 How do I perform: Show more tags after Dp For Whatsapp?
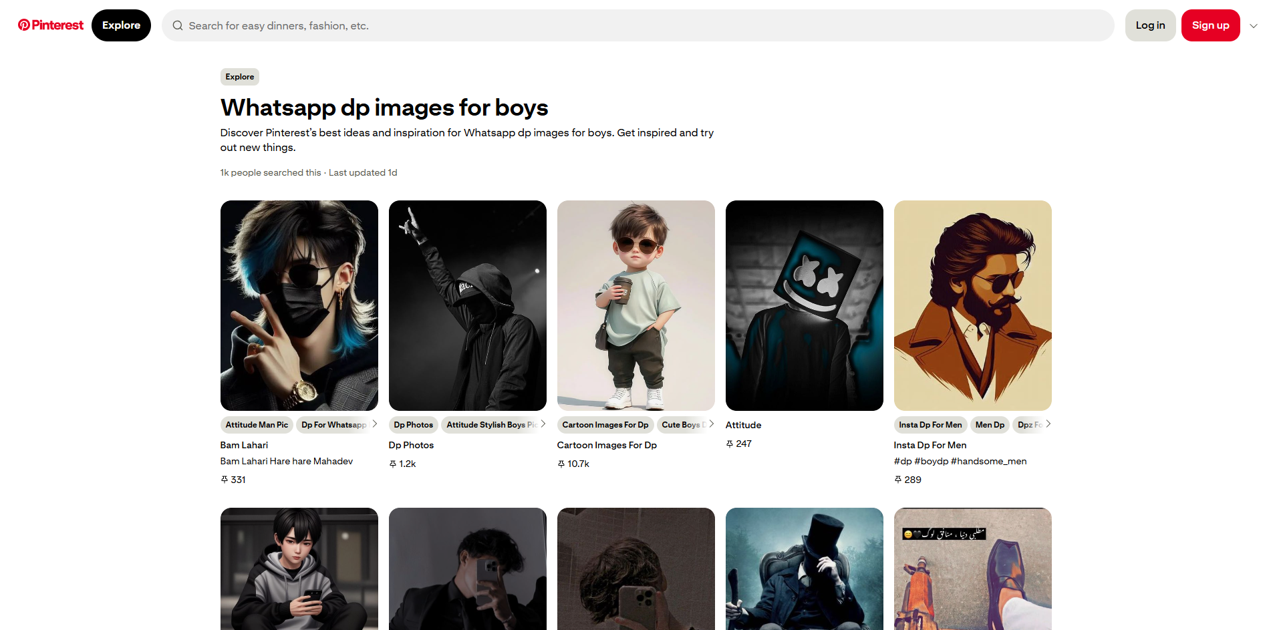[374, 424]
